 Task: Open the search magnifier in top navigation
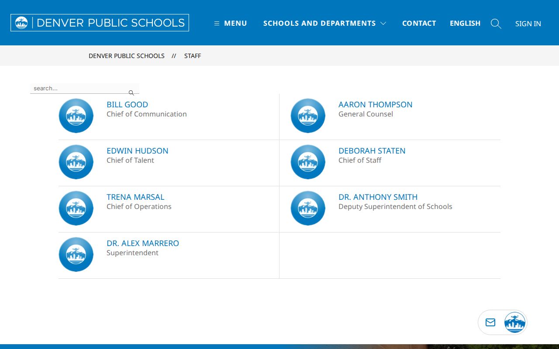point(496,24)
